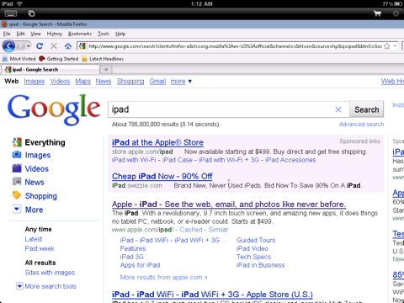Open the Help menu
404x303 pixels.
pos(120,34)
